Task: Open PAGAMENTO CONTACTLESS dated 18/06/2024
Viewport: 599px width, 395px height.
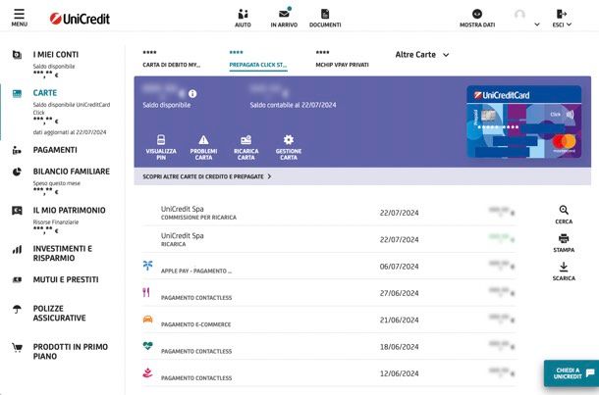Action: 329,346
